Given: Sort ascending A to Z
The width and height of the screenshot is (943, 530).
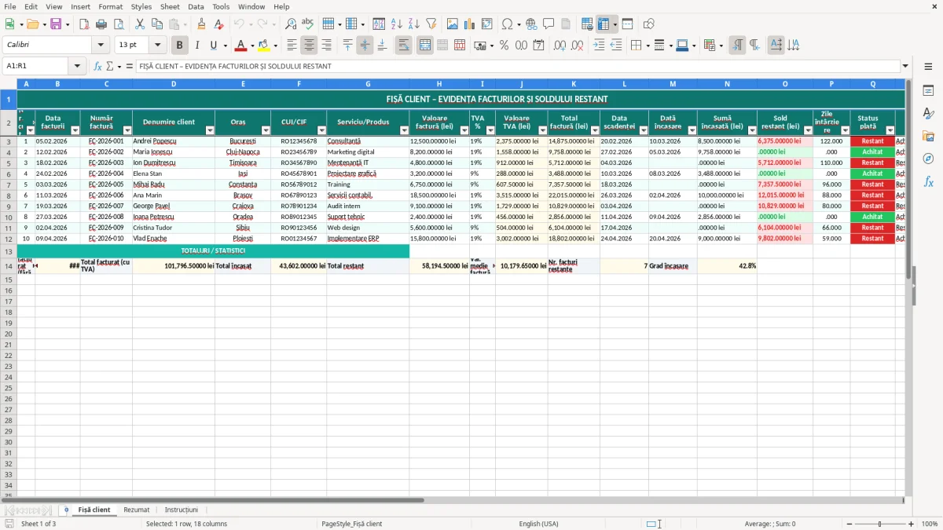Looking at the screenshot, I should tap(397, 24).
